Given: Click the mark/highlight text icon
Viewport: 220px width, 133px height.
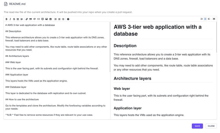Looking at the screenshot, I should 22,19.
